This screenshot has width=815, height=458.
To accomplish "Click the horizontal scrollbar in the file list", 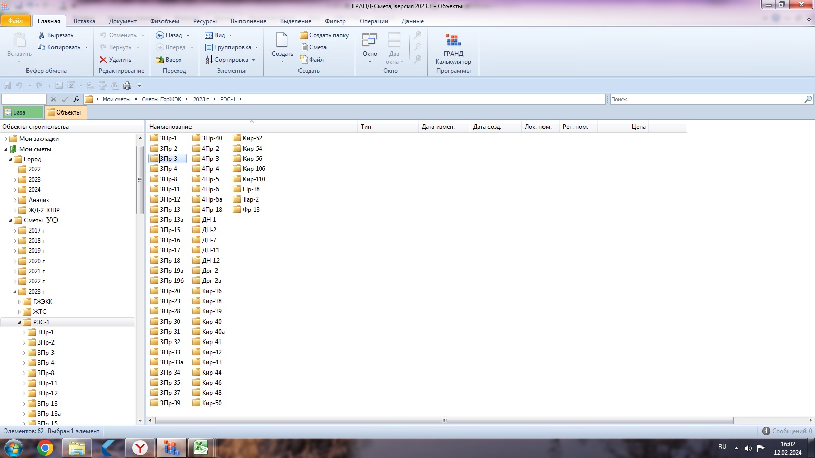I will [444, 421].
